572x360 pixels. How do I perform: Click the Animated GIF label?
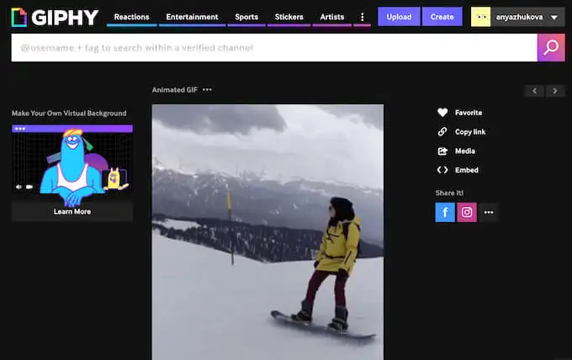(x=175, y=90)
